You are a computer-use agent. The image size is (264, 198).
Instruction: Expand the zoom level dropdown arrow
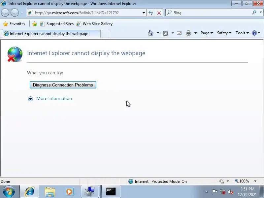click(255, 181)
